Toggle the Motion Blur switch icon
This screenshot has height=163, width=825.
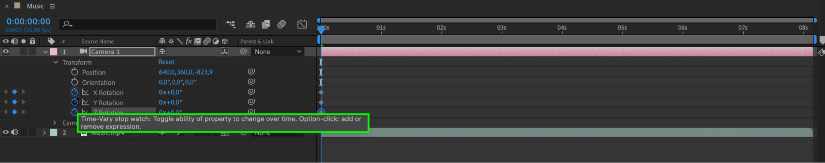click(x=281, y=25)
